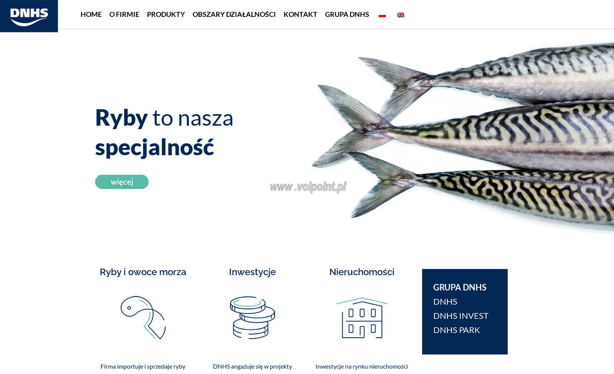
Task: Open GRUPA DNHS in top navigation
Action: point(347,14)
